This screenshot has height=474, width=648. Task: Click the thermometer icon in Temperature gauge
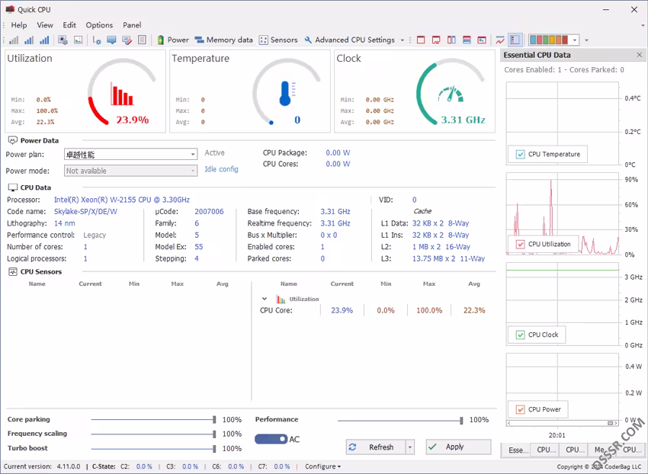(x=287, y=94)
